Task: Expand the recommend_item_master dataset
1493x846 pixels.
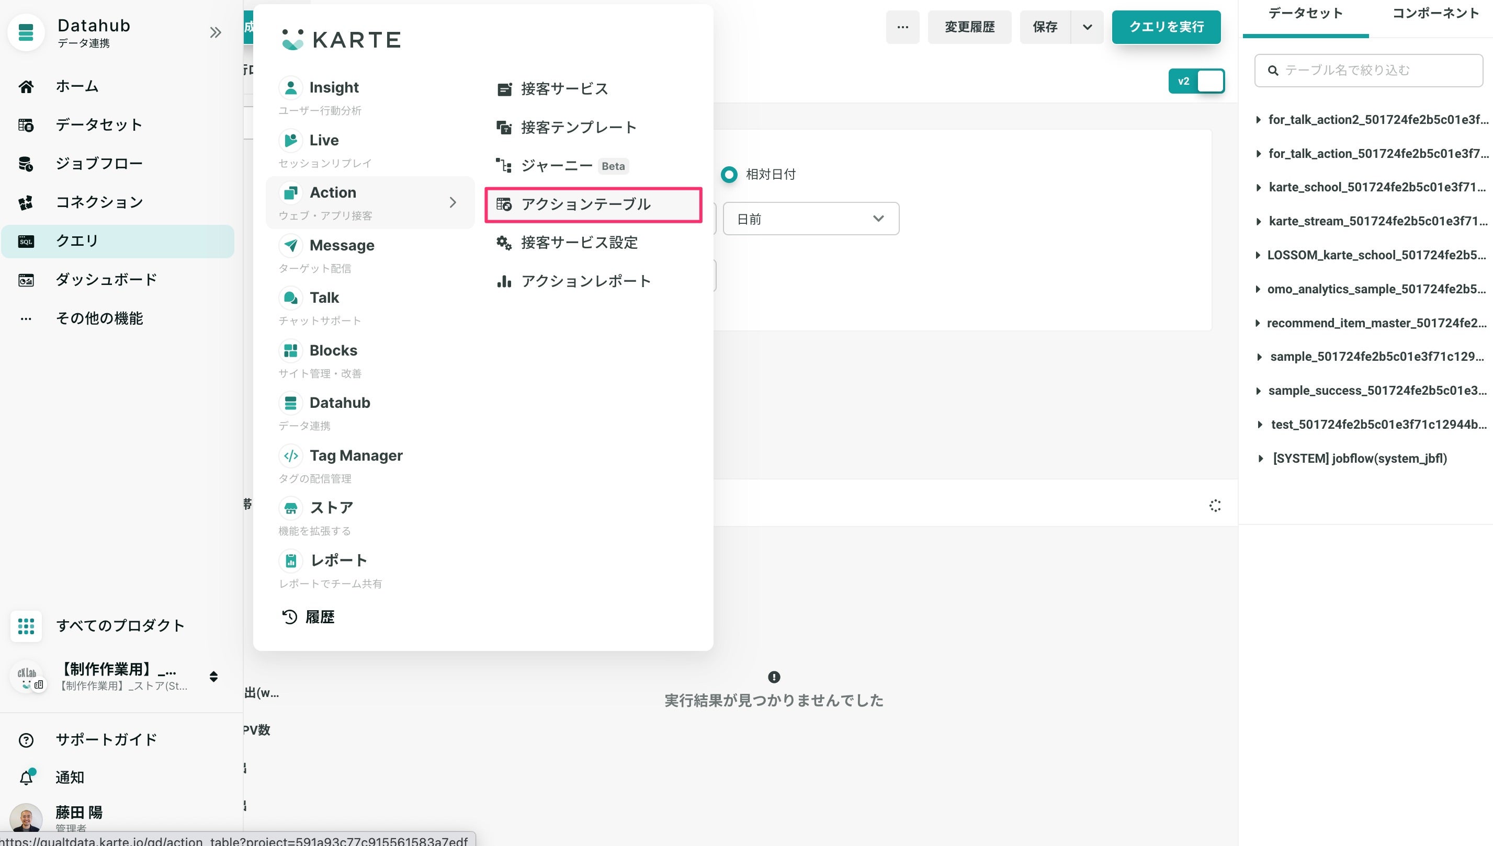Action: point(1258,323)
